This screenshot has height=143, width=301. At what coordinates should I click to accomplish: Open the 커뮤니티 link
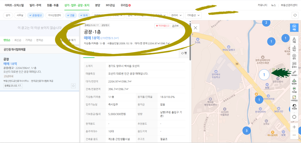[262, 5]
